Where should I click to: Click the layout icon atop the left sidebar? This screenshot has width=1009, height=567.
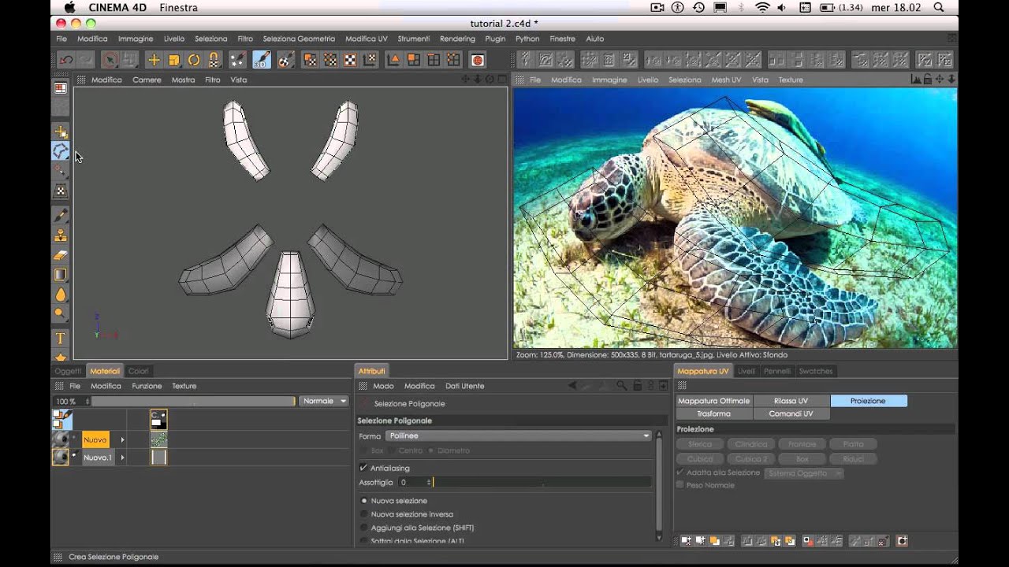tap(61, 88)
